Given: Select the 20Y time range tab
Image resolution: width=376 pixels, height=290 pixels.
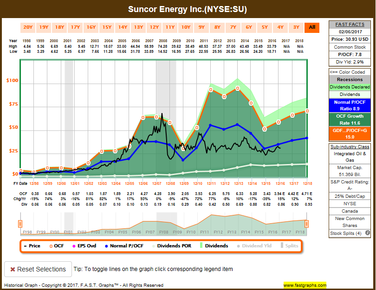Looking at the screenshot, I should (x=28, y=27).
